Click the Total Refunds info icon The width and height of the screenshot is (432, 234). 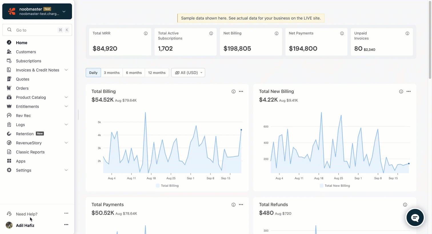click(x=405, y=205)
